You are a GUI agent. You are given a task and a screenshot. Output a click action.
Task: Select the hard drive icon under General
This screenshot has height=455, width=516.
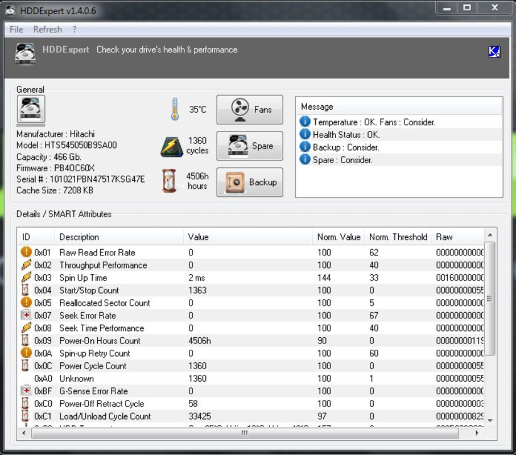tap(31, 109)
